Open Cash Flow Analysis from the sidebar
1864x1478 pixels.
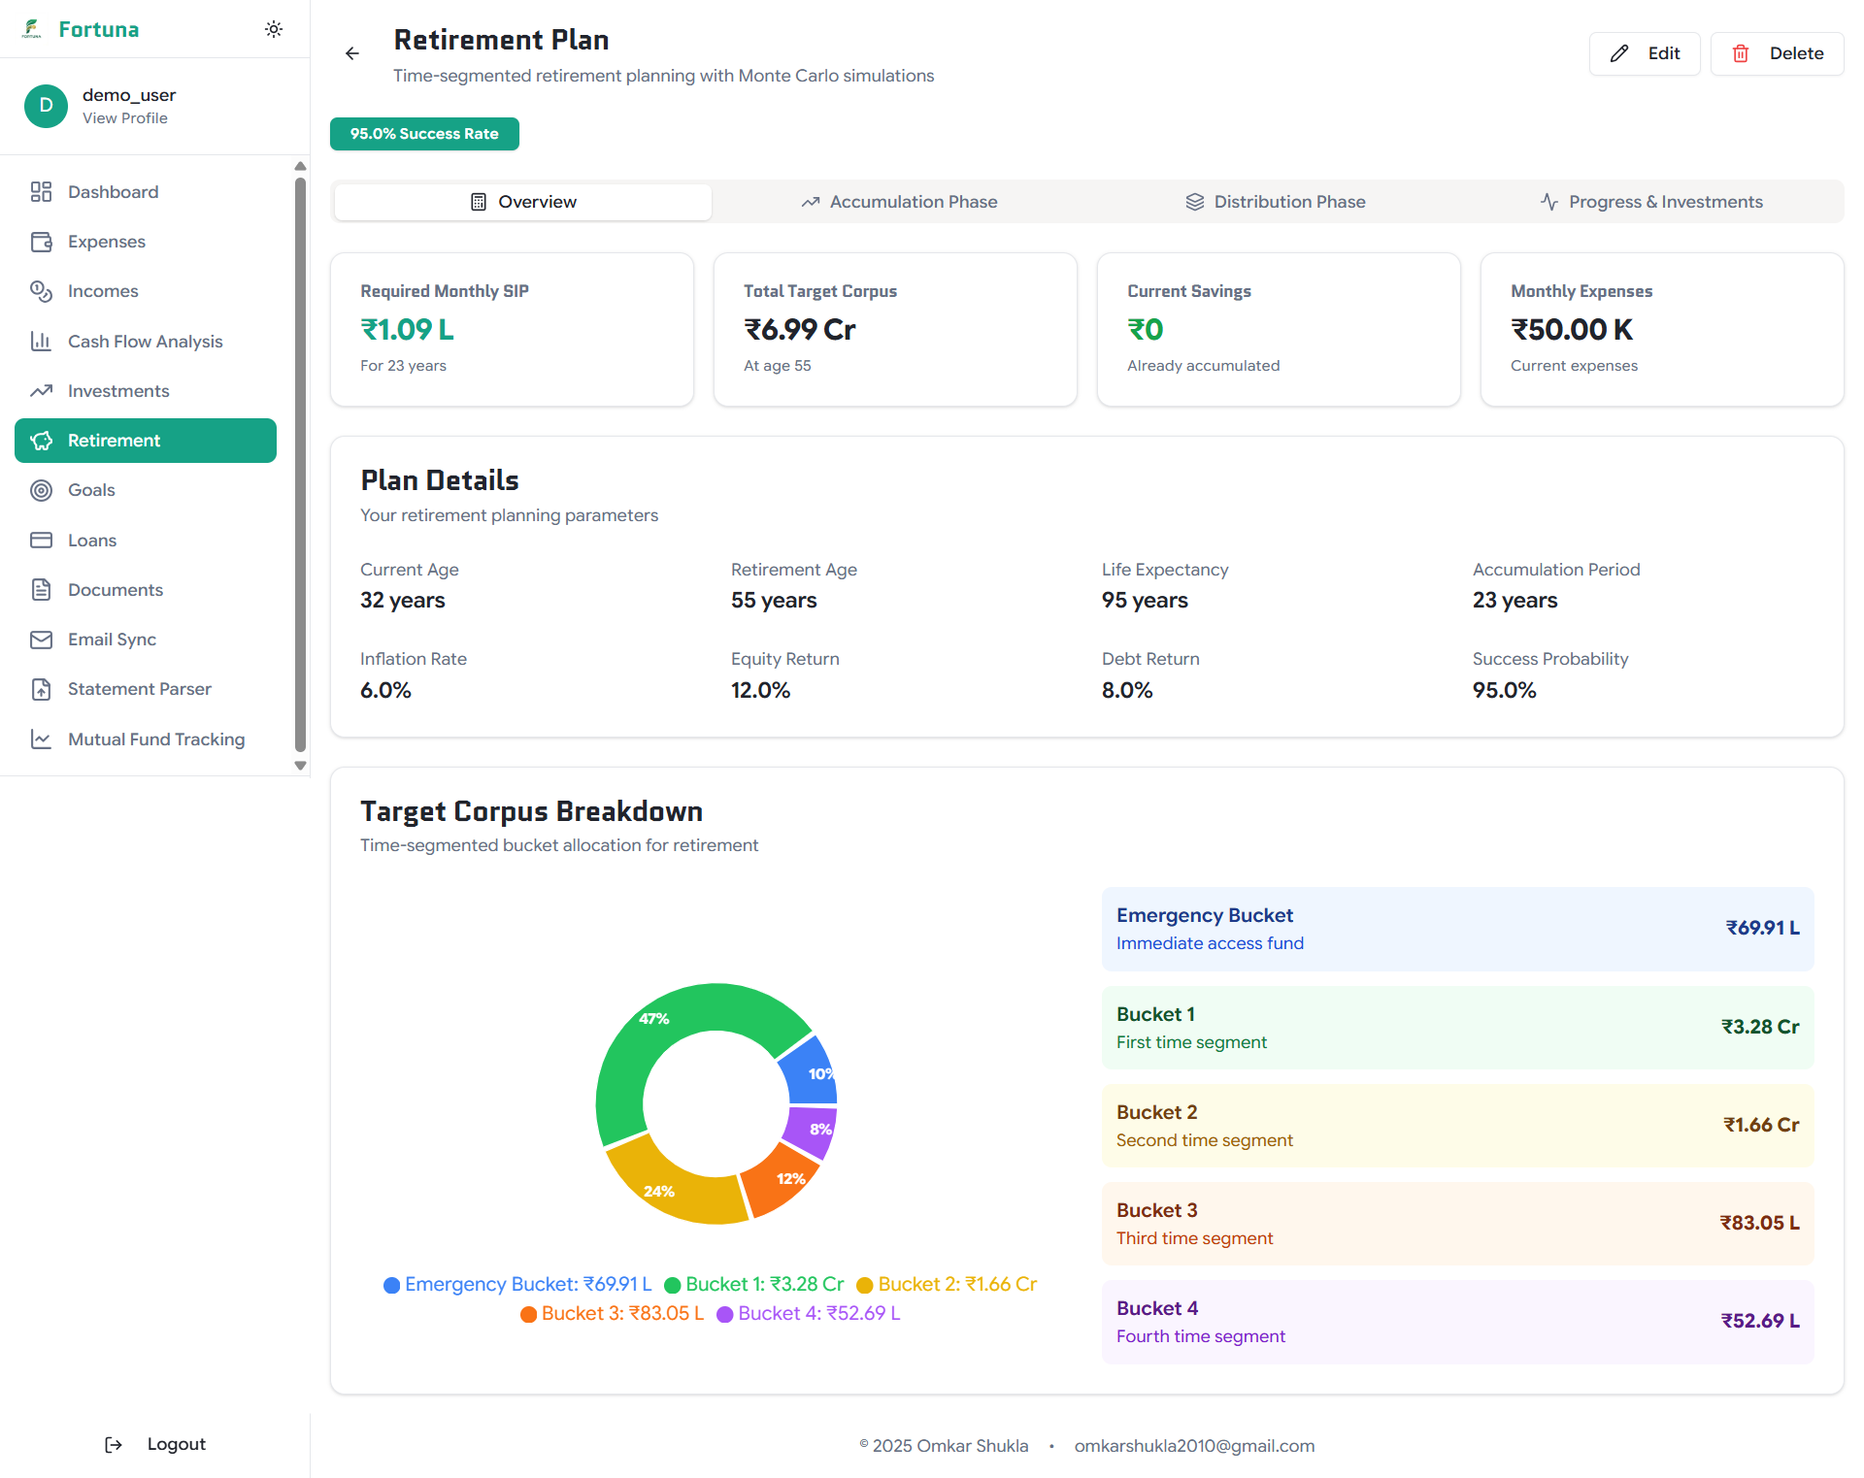point(145,341)
